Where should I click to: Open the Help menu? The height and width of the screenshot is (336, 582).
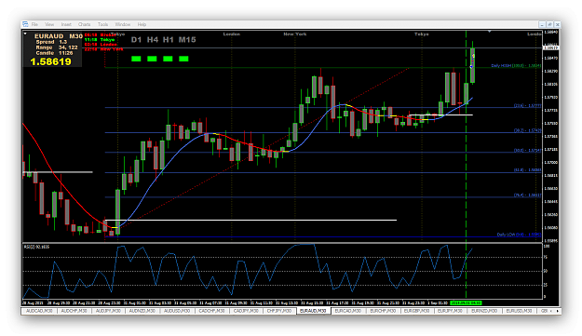pyautogui.click(x=142, y=24)
